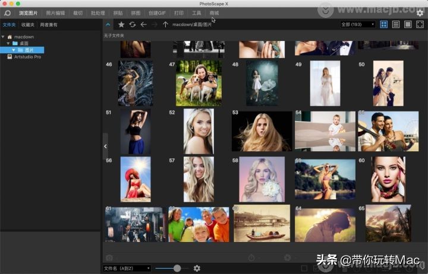This screenshot has width=428, height=274.
Task: Click the Artstudio Pro library icon
Action: (x=10, y=57)
